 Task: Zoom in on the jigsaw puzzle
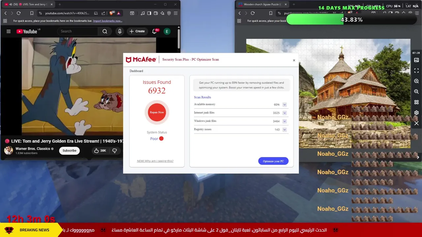416,81
